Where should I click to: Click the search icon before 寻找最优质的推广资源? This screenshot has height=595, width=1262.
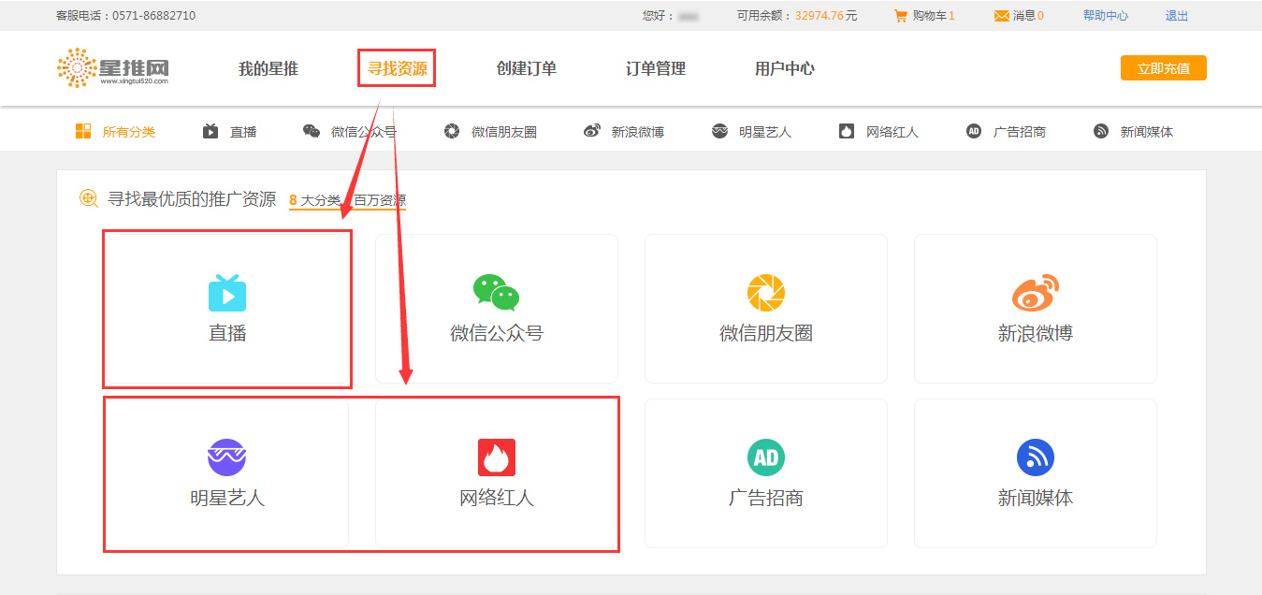coord(89,198)
